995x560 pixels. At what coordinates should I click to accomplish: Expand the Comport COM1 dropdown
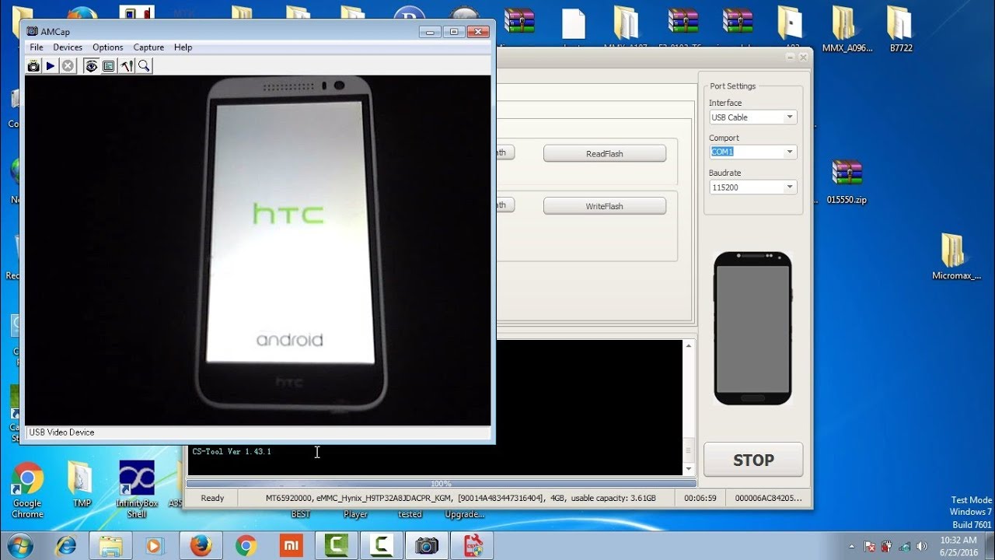click(790, 152)
